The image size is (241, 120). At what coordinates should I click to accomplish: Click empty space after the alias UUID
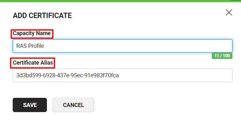[175, 75]
